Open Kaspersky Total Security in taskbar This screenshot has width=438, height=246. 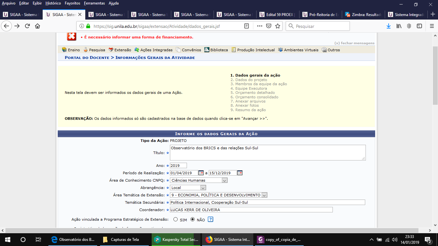point(175,239)
